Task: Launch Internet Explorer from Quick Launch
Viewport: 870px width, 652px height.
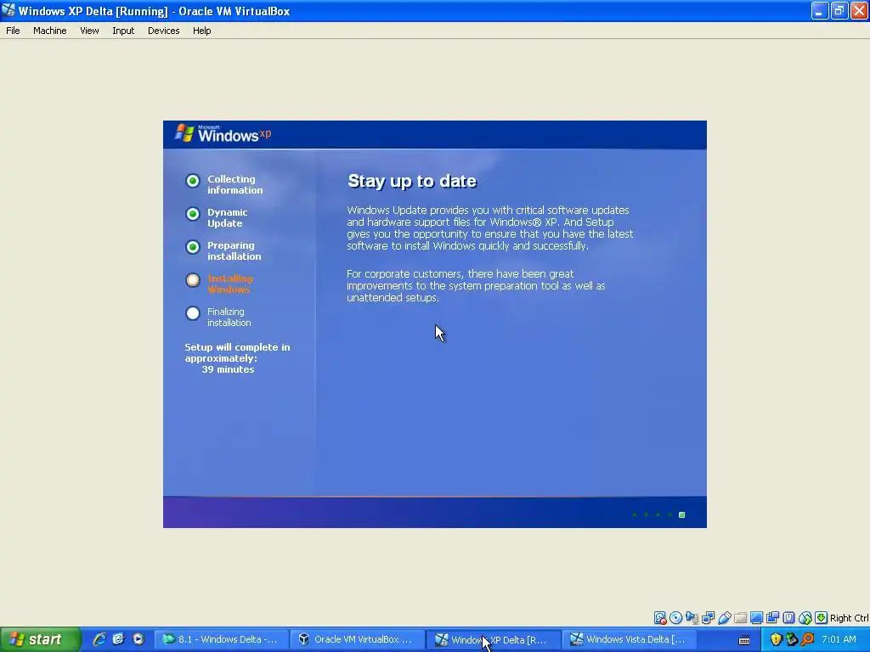Action: tap(99, 639)
